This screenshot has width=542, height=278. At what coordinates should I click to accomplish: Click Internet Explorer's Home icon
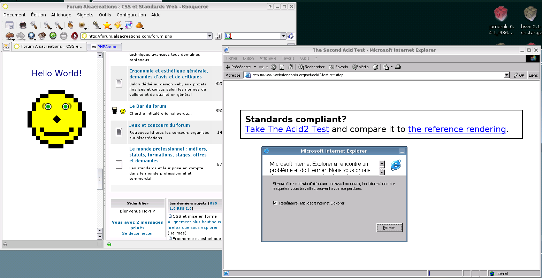(x=290, y=67)
